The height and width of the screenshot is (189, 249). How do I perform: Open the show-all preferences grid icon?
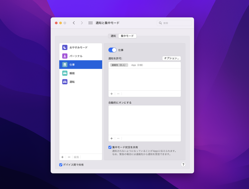click(90, 23)
